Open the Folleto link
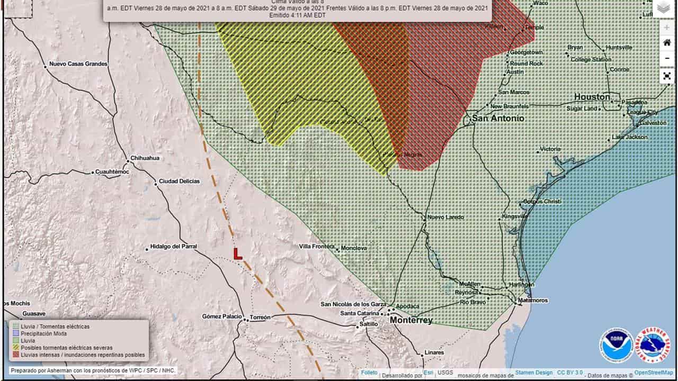Image resolution: width=678 pixels, height=381 pixels. [369, 373]
